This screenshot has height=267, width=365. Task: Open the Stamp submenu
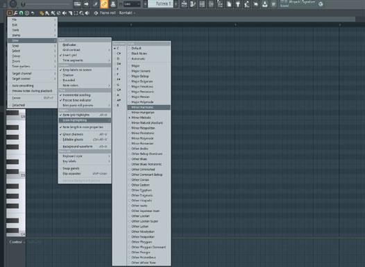(33, 35)
